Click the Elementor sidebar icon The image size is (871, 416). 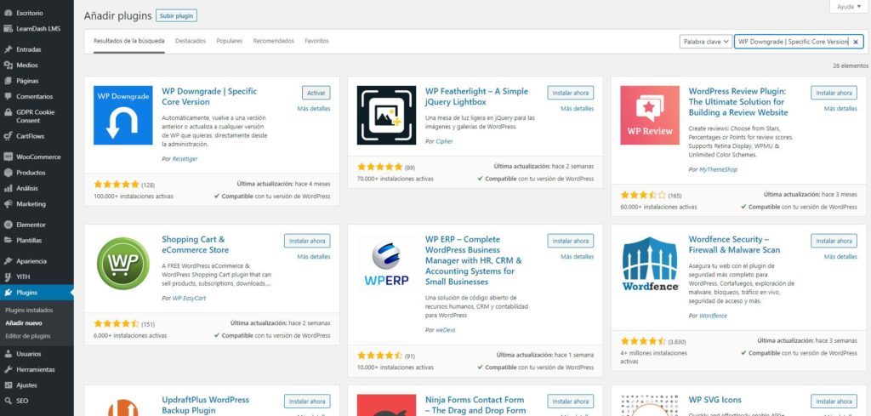pos(8,225)
